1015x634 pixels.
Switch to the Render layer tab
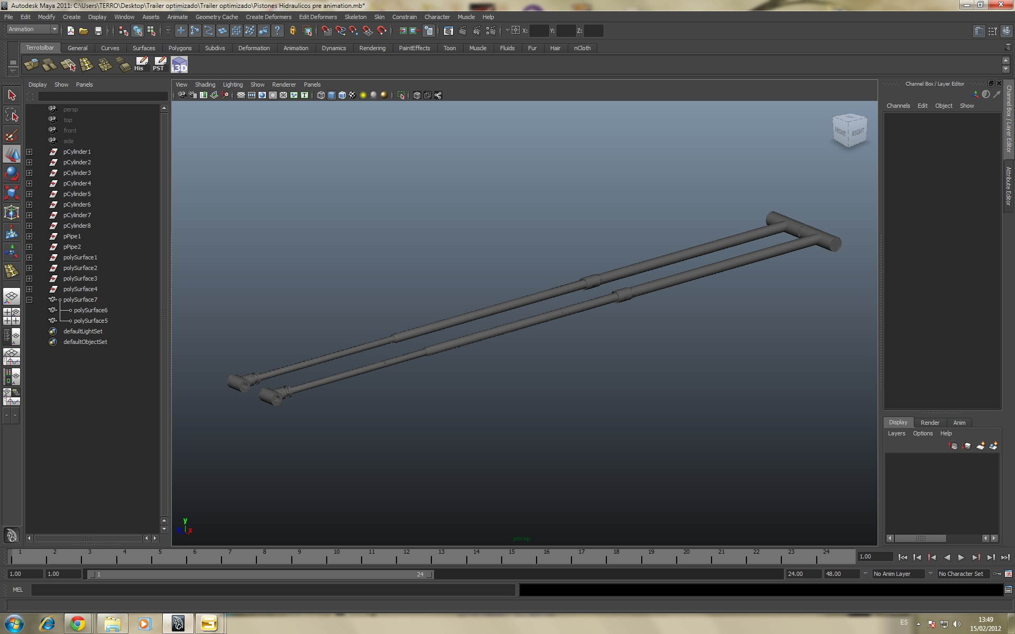click(929, 423)
